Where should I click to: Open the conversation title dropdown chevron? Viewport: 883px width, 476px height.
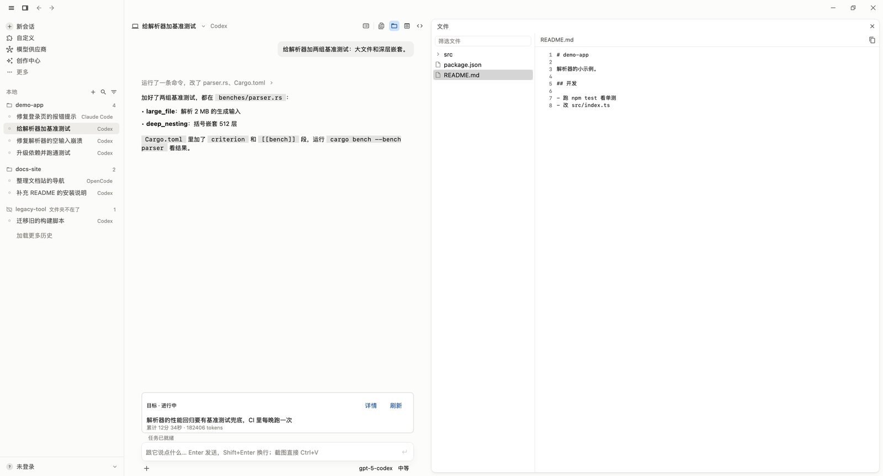click(x=204, y=27)
